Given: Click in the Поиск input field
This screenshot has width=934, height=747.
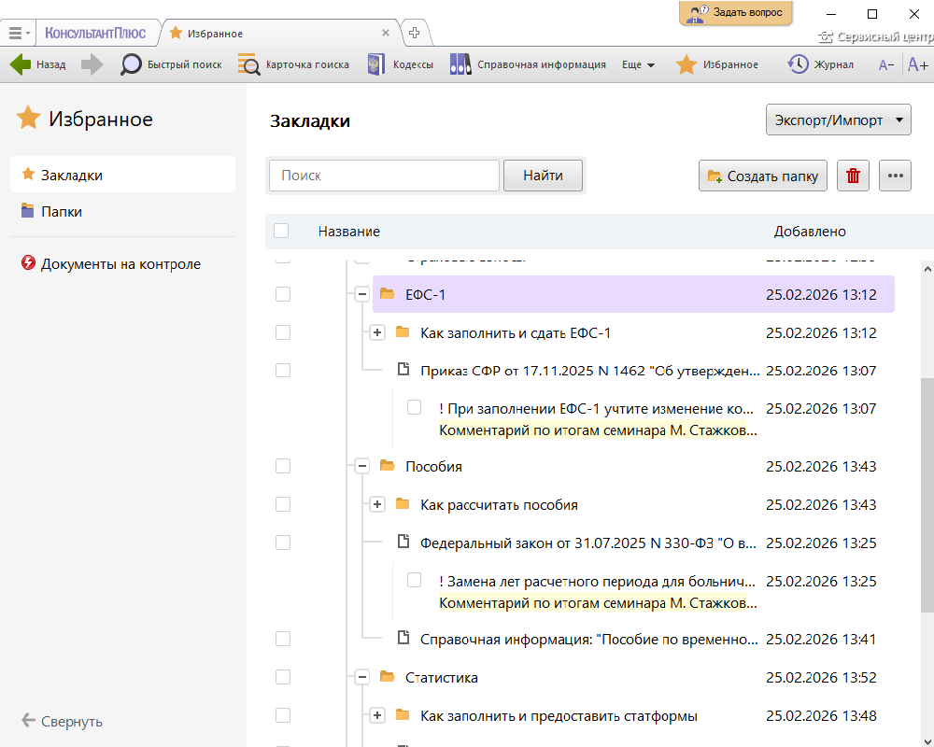Looking at the screenshot, I should click(x=384, y=176).
